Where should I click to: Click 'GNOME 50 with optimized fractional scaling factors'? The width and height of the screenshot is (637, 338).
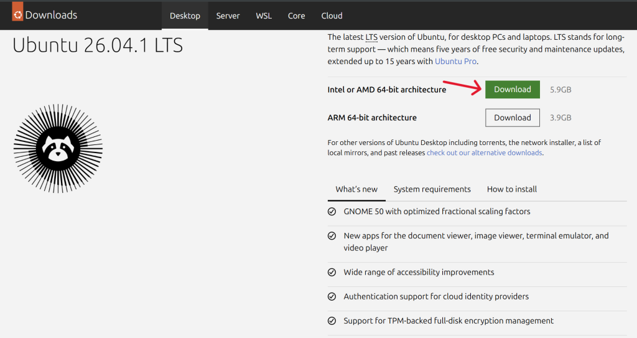(437, 212)
